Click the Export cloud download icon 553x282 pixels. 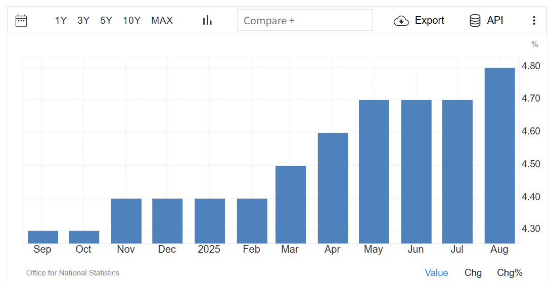coord(401,21)
